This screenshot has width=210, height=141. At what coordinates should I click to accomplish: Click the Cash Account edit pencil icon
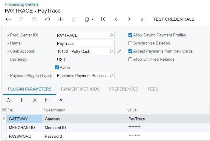tap(119, 51)
